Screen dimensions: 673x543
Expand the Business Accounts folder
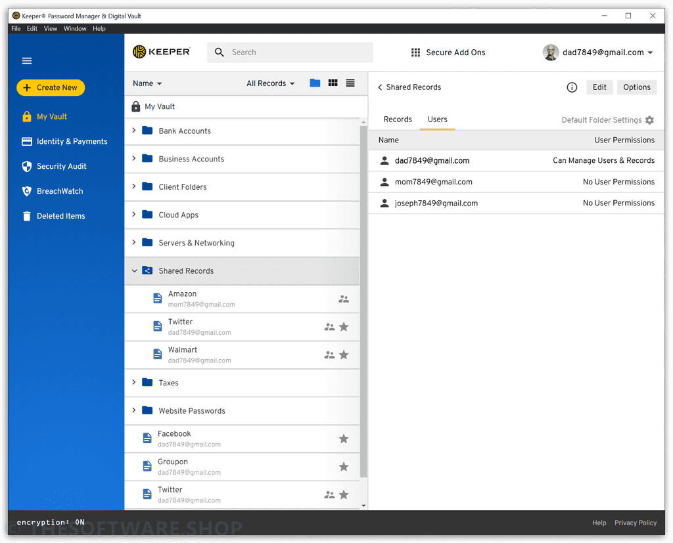pyautogui.click(x=134, y=158)
